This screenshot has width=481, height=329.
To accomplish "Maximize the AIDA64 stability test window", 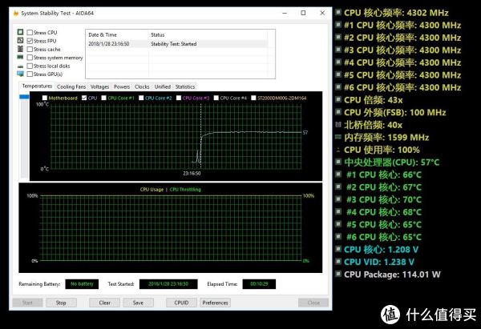I will click(303, 13).
